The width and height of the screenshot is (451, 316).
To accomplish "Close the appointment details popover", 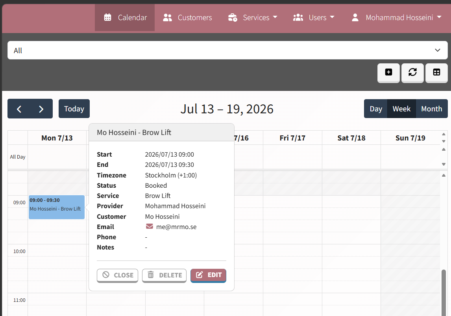I will coord(117,275).
